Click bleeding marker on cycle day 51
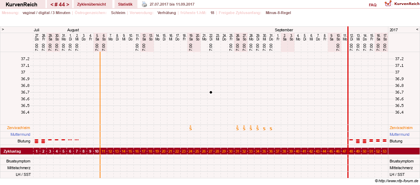 pos(371,140)
